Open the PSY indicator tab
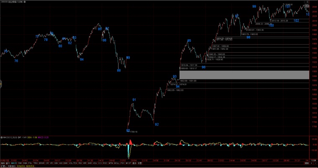Viewport: 318px width, 168px height. (123, 163)
